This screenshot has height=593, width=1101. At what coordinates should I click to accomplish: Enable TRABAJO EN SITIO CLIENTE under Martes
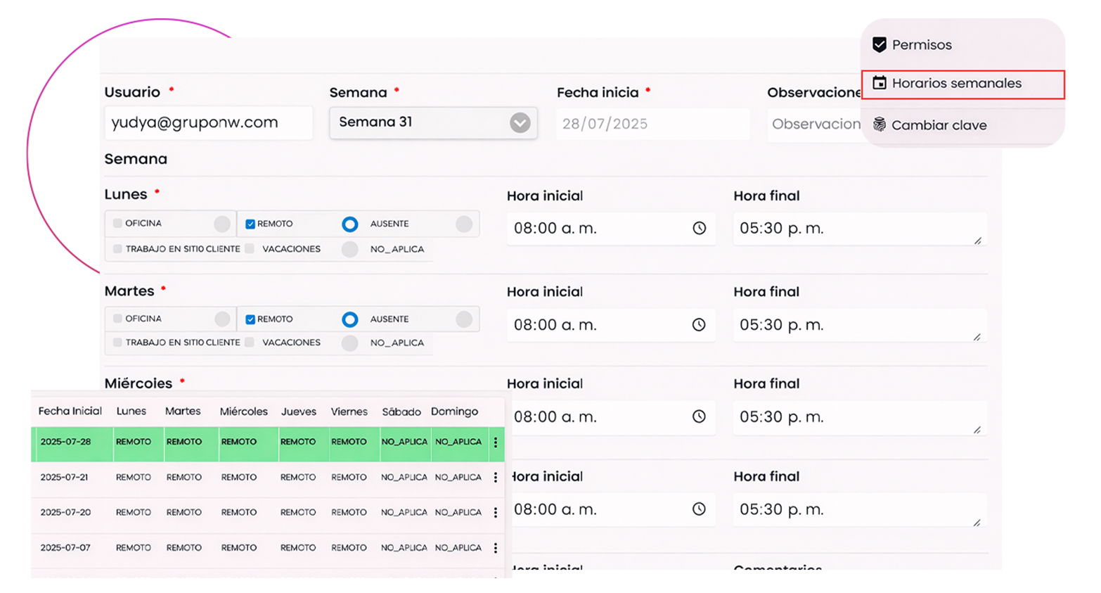117,343
